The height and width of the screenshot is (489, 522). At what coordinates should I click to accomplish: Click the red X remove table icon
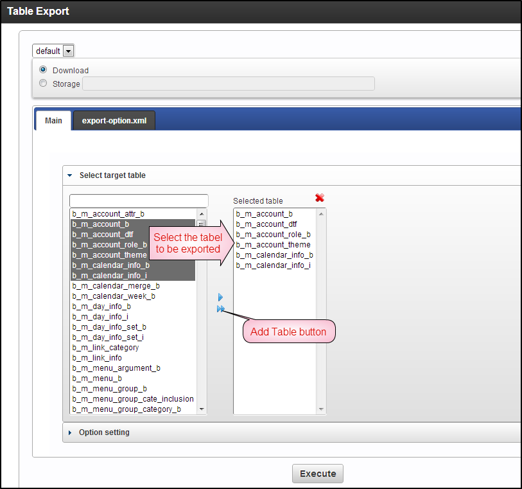pos(320,198)
